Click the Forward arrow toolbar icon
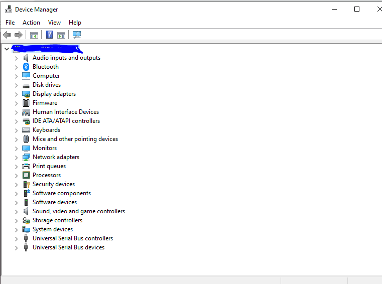 (19, 35)
